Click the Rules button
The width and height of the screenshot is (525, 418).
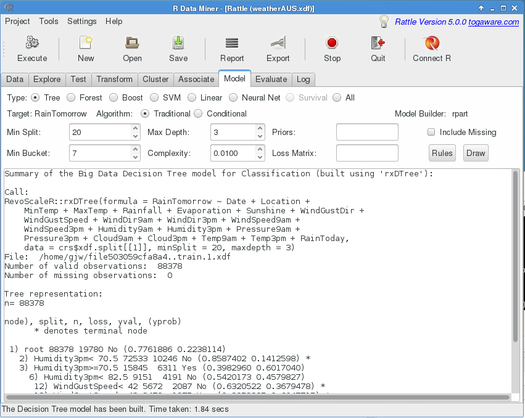442,153
